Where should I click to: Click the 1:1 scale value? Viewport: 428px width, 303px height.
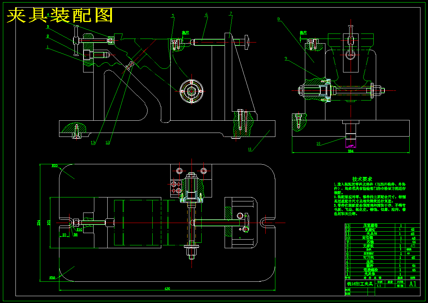pos(379,286)
